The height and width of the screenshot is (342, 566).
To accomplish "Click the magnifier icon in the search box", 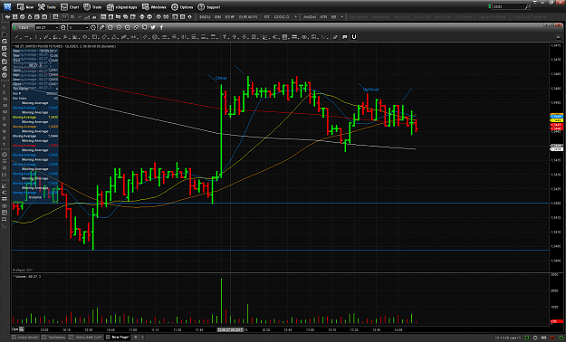I will [x=527, y=6].
